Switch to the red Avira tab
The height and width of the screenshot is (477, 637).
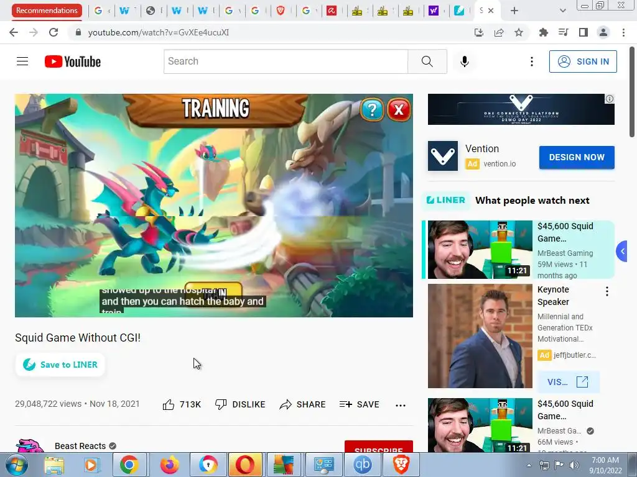point(332,11)
